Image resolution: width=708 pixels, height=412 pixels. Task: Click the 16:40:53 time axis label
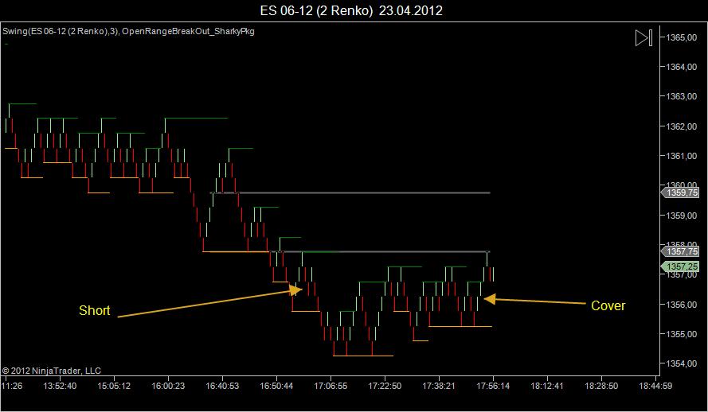click(222, 386)
